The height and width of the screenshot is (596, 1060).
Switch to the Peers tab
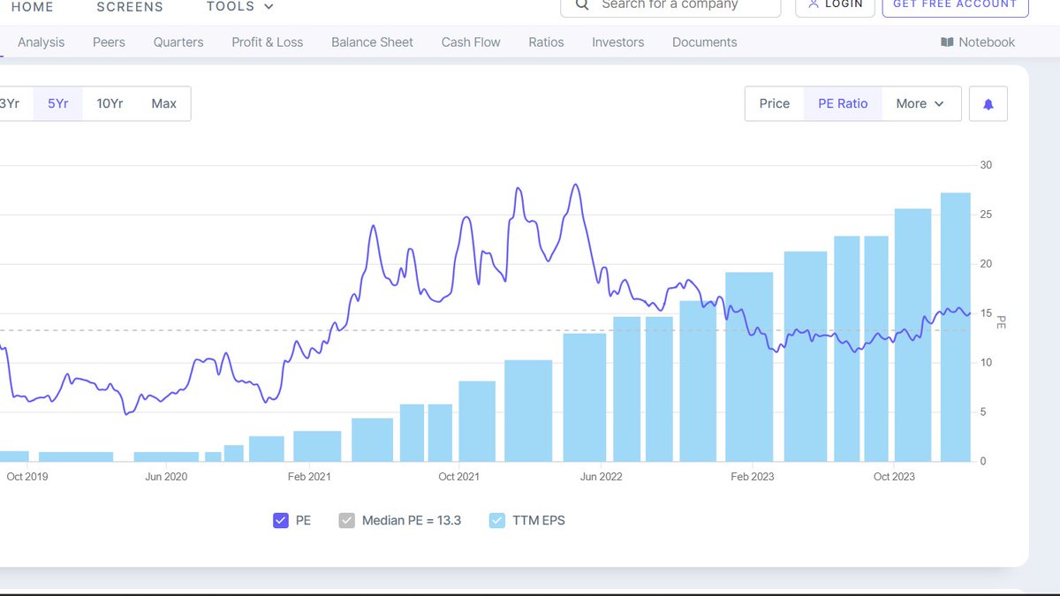pyautogui.click(x=109, y=41)
